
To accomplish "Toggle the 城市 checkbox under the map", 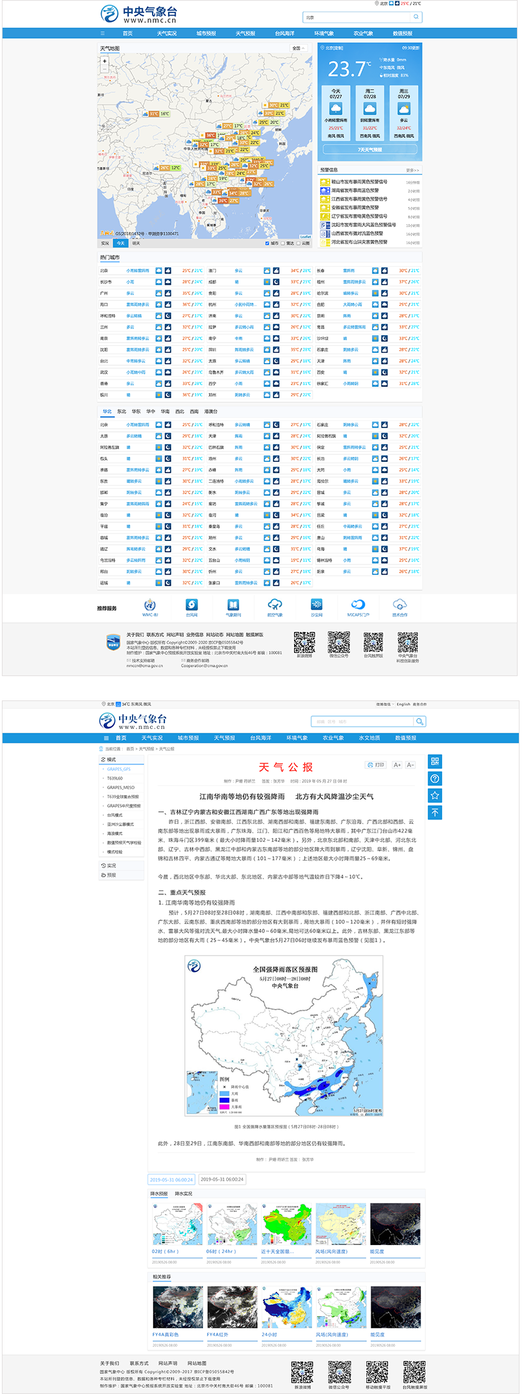I will pos(267,244).
